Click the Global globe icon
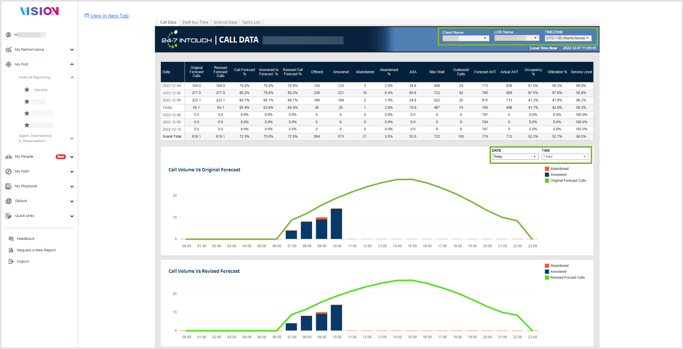This screenshot has height=349, width=683. click(9, 201)
